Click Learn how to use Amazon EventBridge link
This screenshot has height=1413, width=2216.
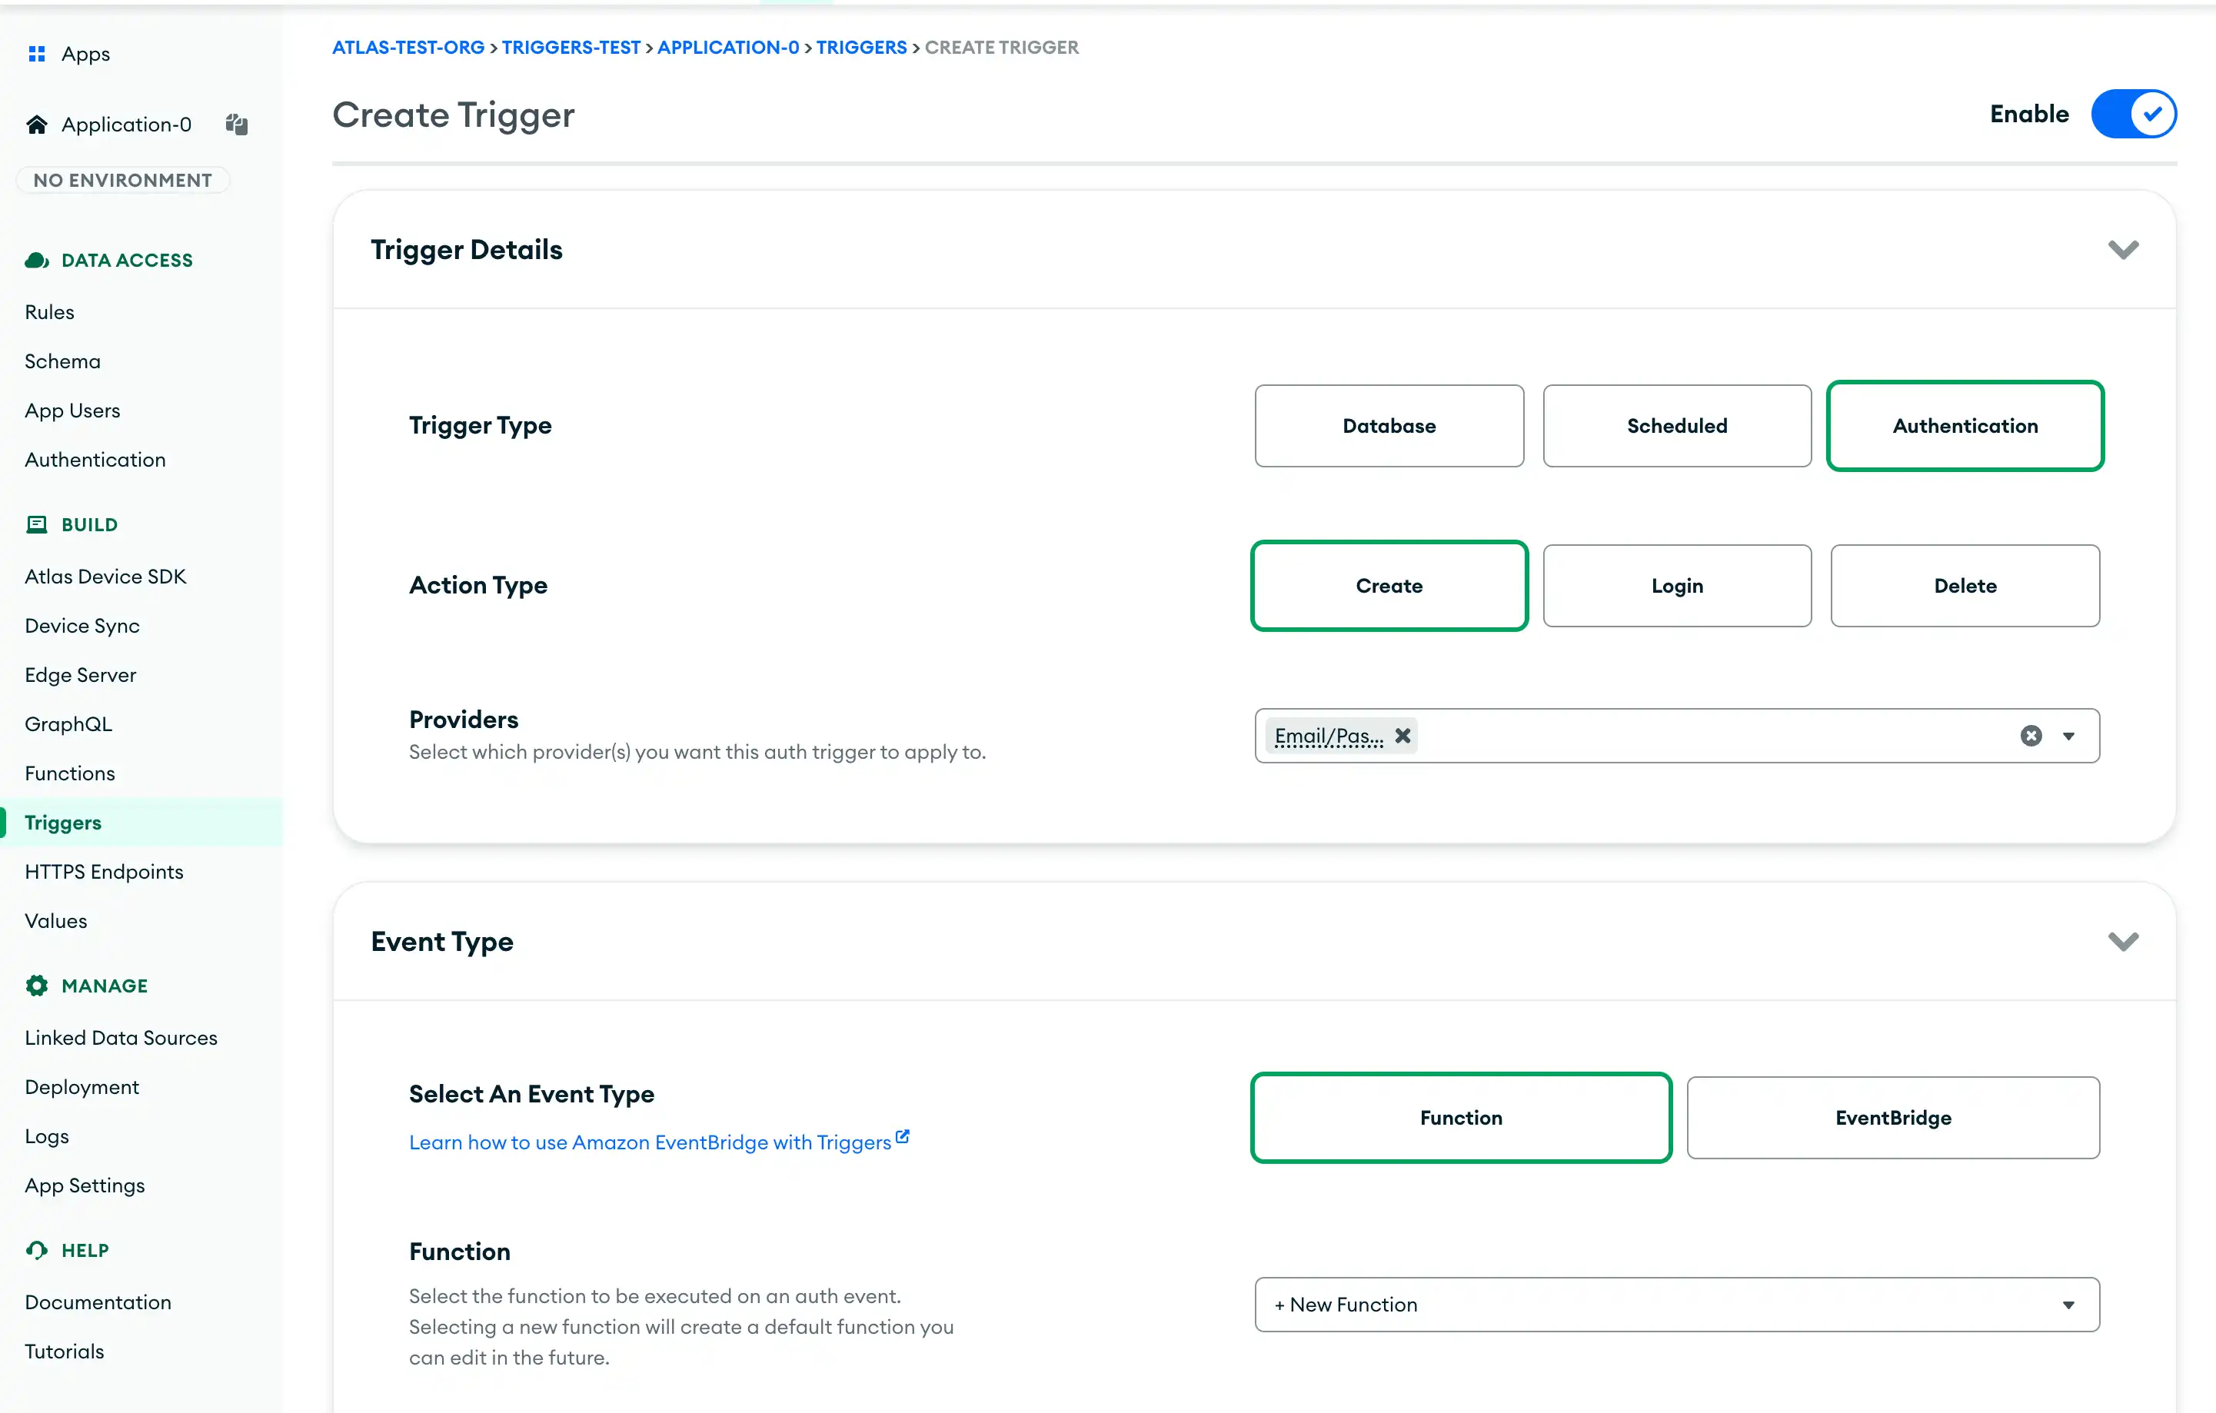[659, 1142]
